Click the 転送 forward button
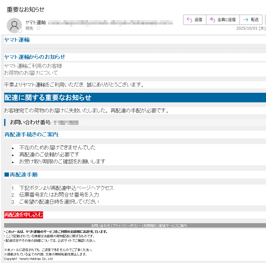This screenshot has height=263, width=266. [251, 19]
